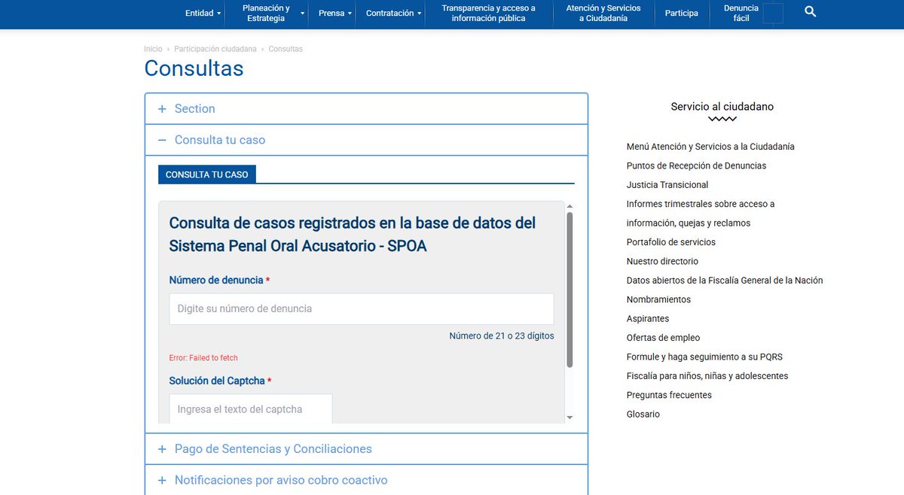This screenshot has height=495, width=904.
Task: Open Menú Atención y Servicios a la Ciudadanía
Action: click(x=710, y=147)
